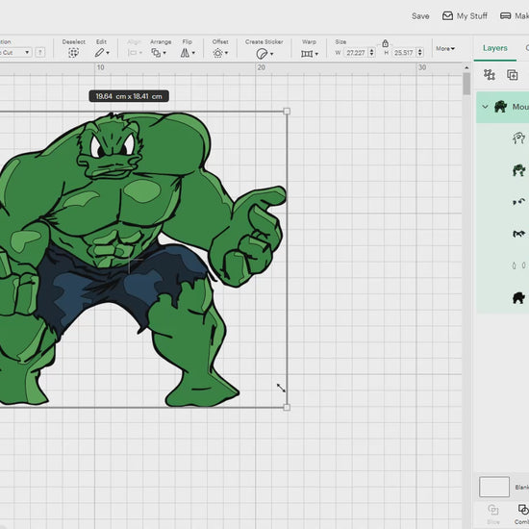This screenshot has width=529, height=529.
Task: Select the layer thumbnail with small arrow shapes
Action: pos(518,202)
